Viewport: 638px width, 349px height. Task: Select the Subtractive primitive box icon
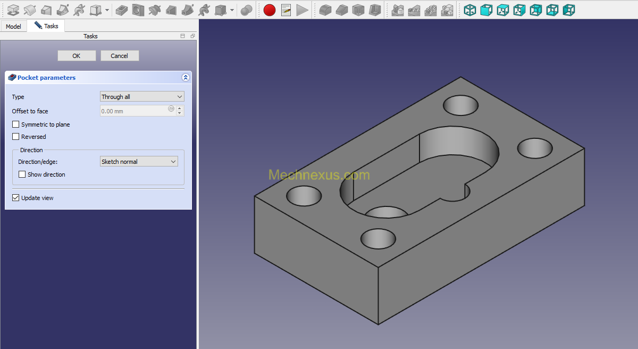pyautogui.click(x=221, y=10)
